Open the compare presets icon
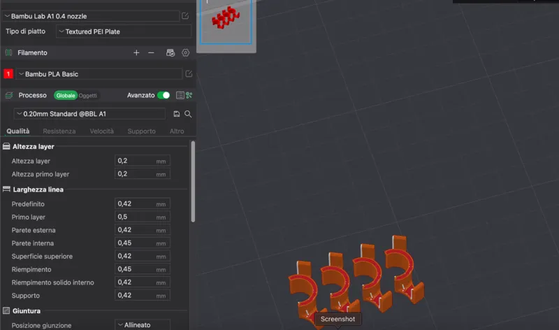This screenshot has width=559, height=330. (x=180, y=95)
